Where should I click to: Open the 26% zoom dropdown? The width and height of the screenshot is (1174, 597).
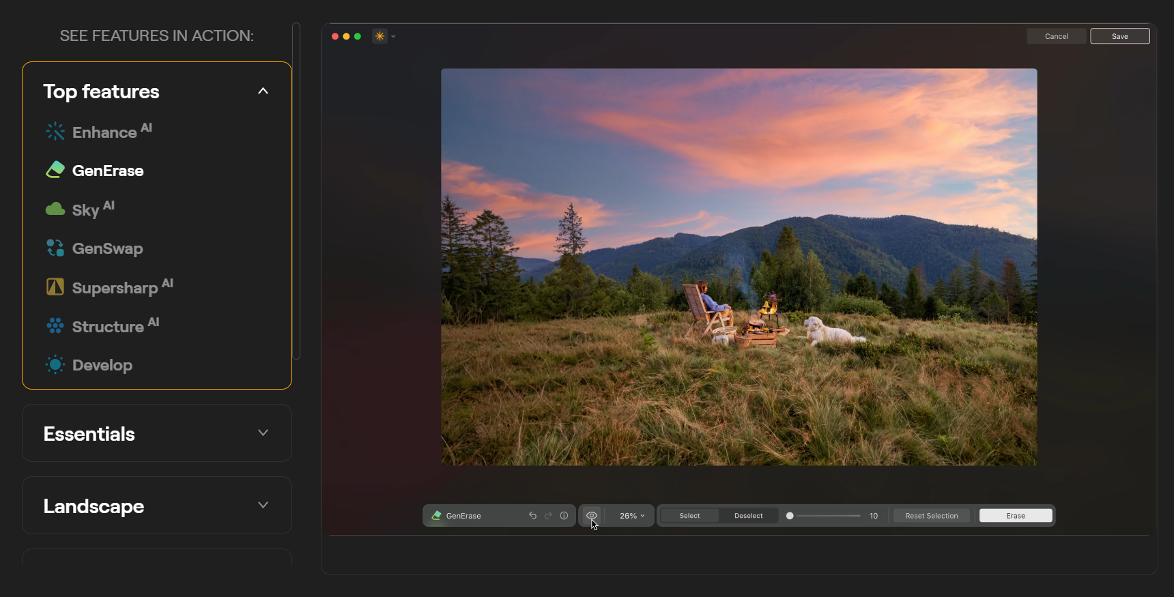[x=631, y=516]
